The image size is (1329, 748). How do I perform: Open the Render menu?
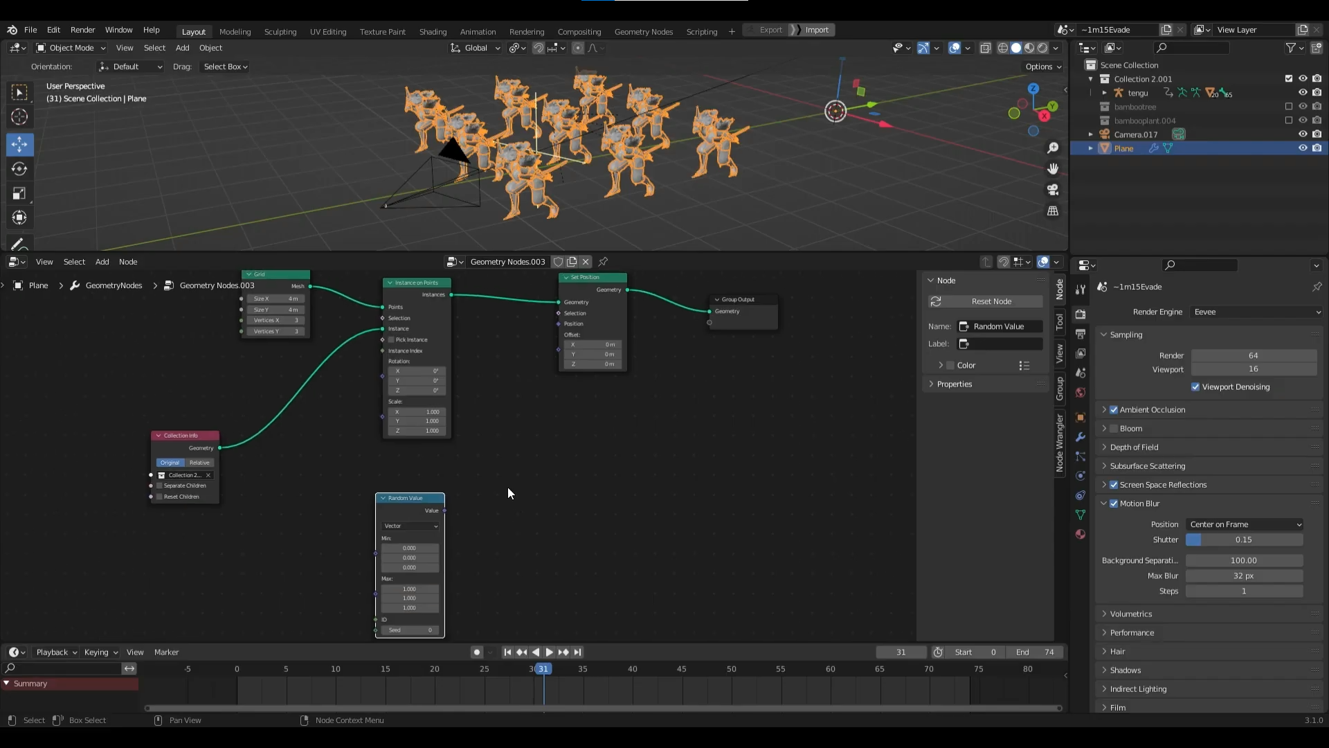point(82,30)
